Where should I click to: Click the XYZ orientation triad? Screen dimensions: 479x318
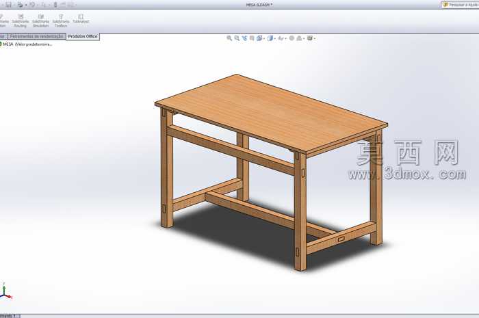coord(5,291)
